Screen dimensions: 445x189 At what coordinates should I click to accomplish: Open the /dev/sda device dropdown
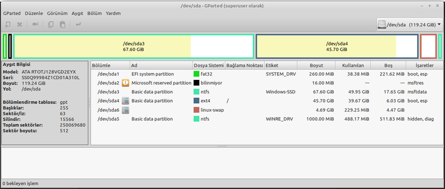pos(410,25)
